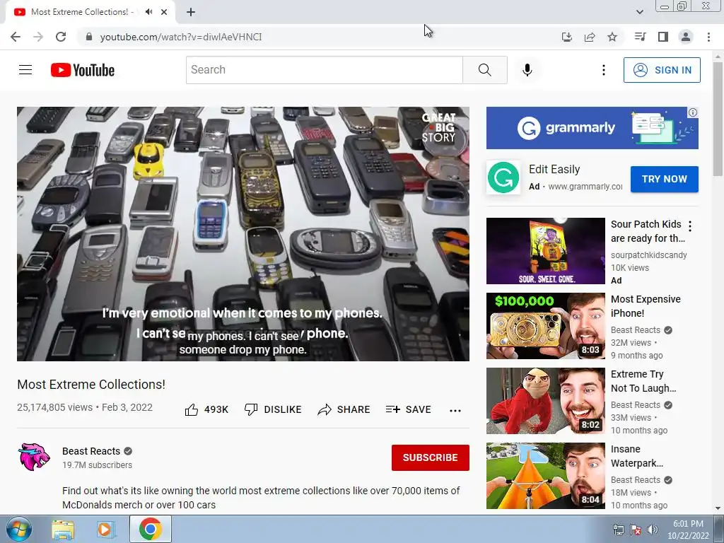Open Action Center flag icon in tray
724x543 pixels.
[x=636, y=530]
